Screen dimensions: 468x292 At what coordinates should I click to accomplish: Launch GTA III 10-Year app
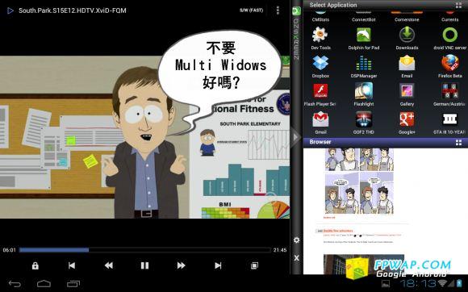click(449, 123)
